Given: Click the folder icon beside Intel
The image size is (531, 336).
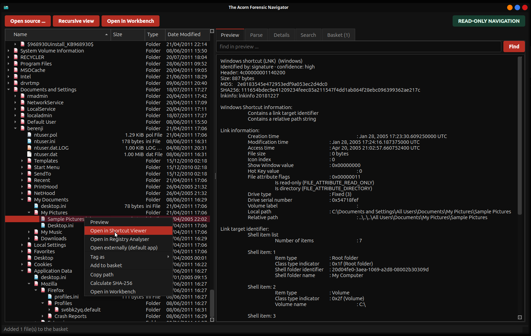Looking at the screenshot, I should [16, 77].
